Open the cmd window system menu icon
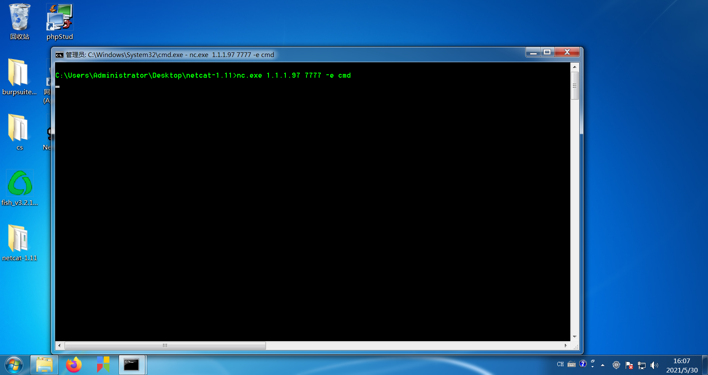708x375 pixels. point(60,54)
